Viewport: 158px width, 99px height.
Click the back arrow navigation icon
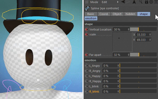123,2
